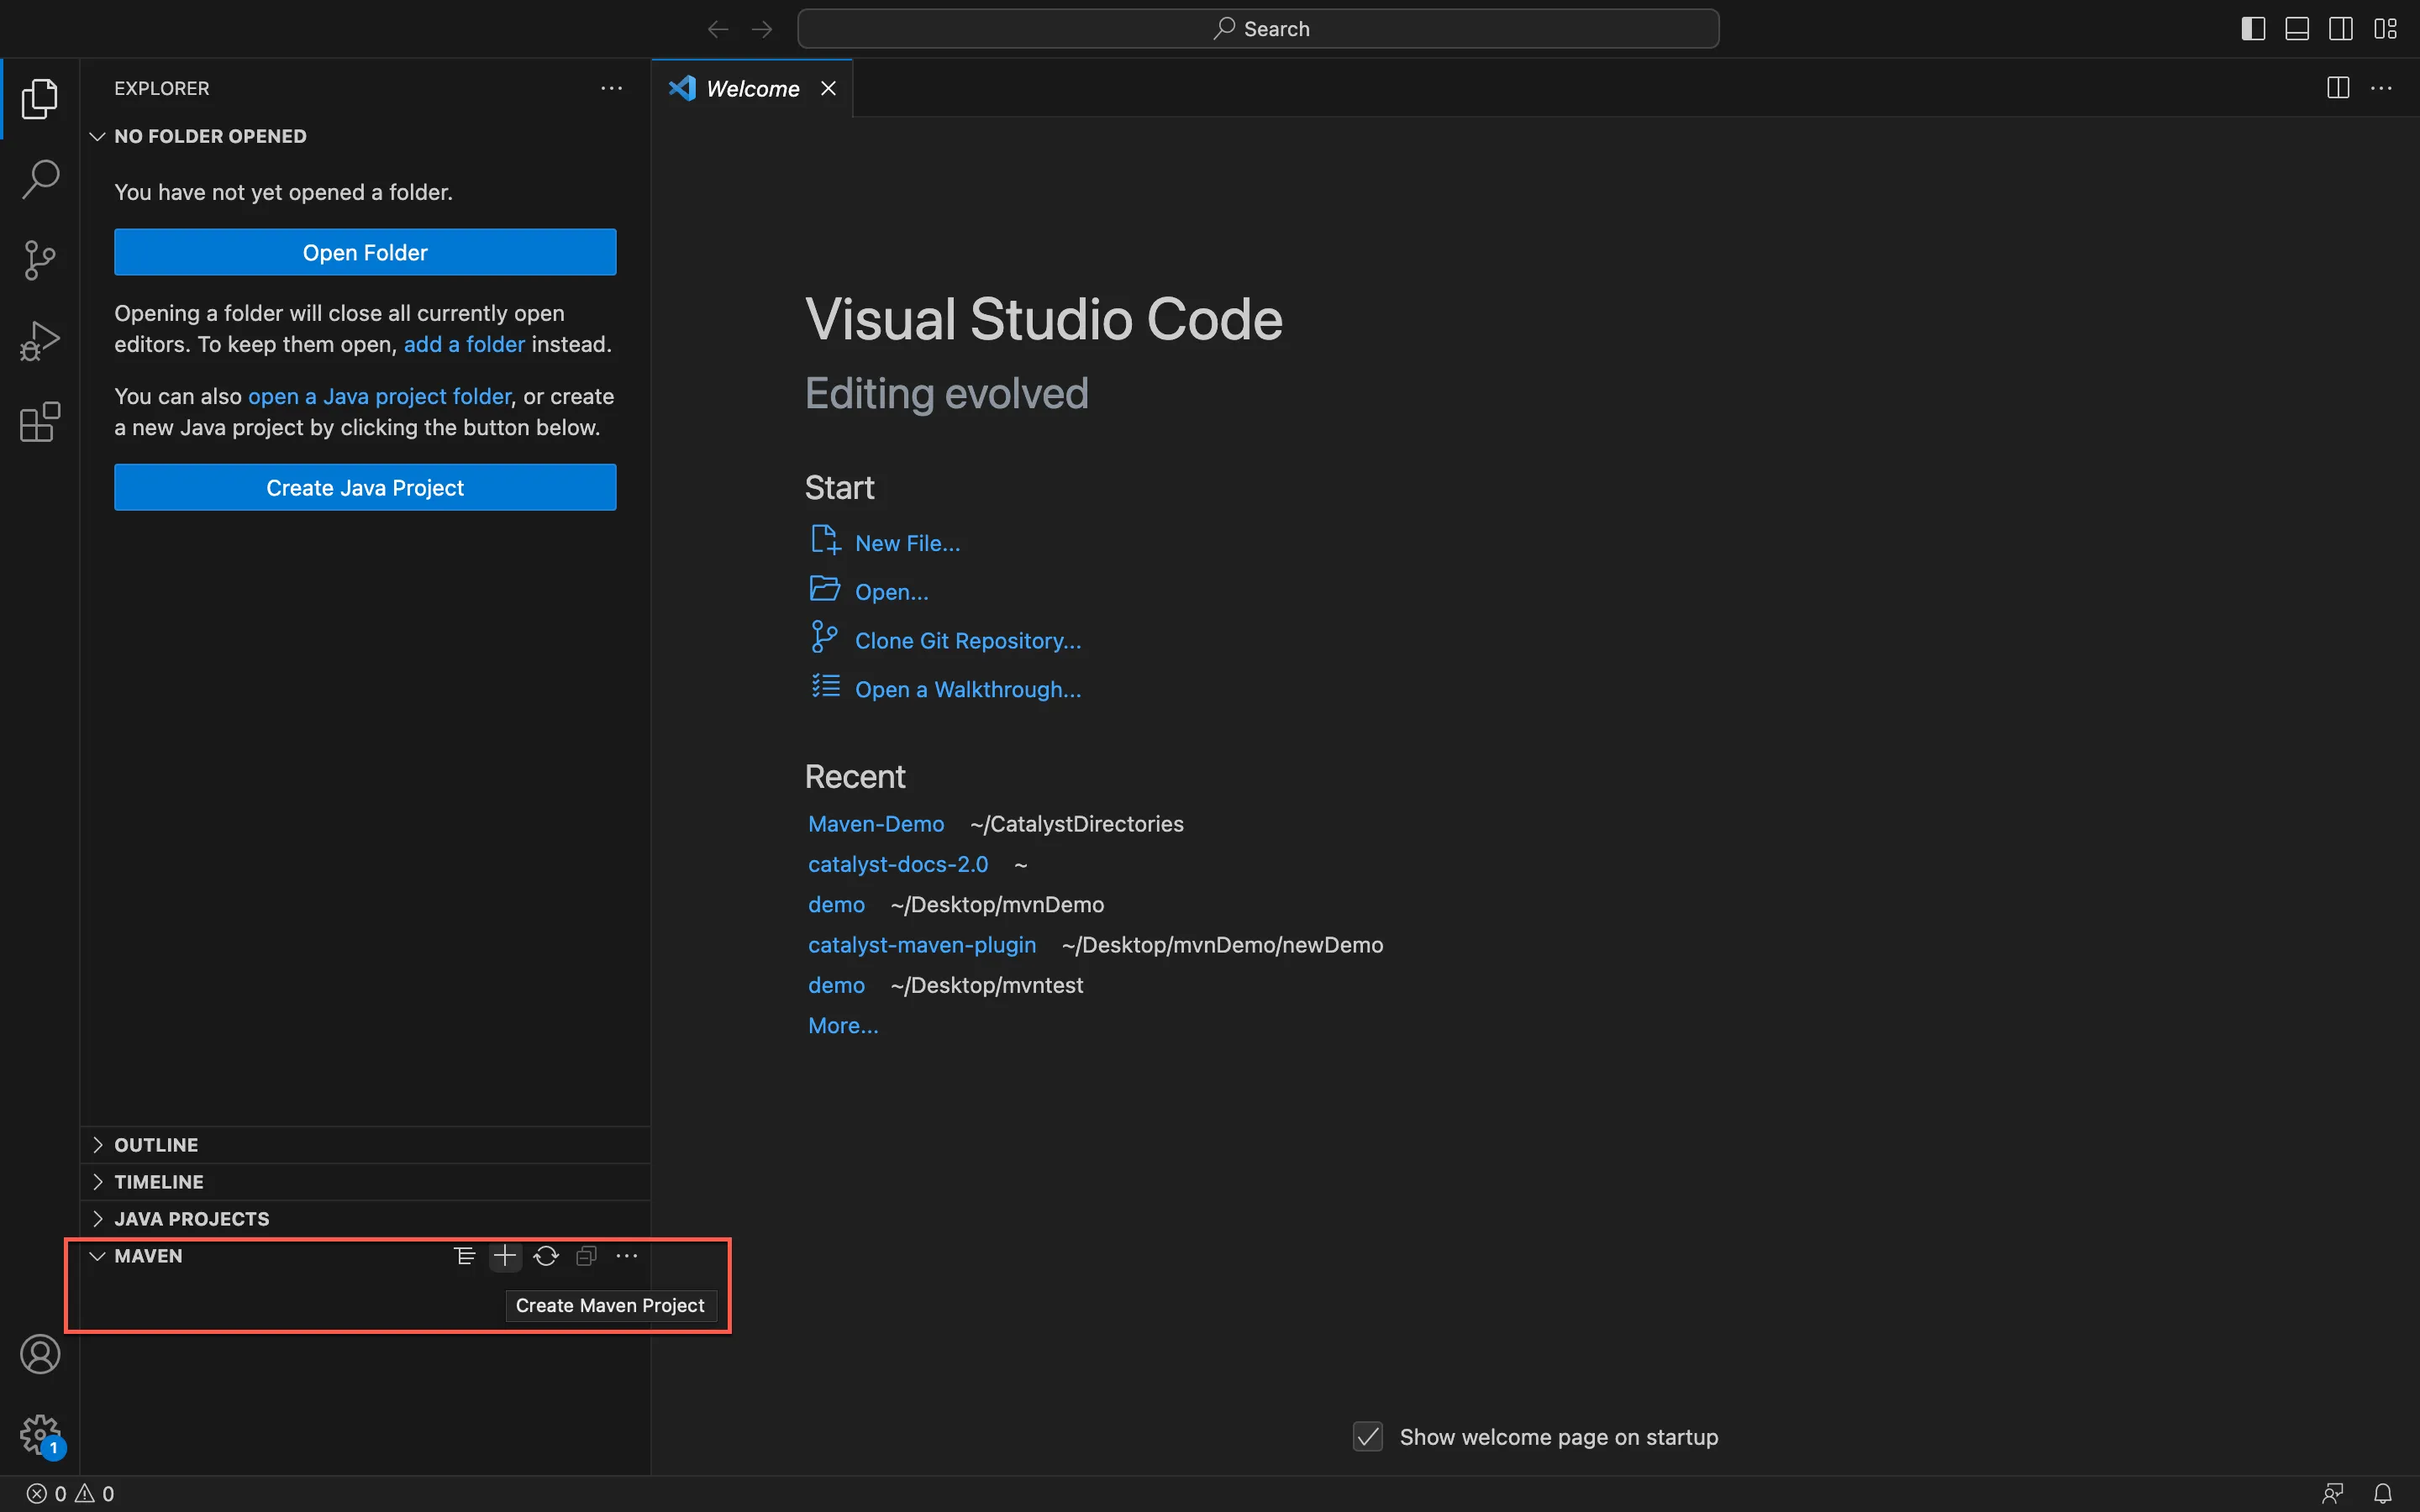Refresh the Maven projects list
The image size is (2420, 1512).
[546, 1256]
